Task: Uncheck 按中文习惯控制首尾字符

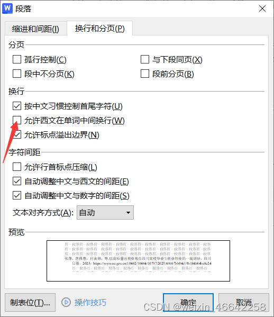Action: click(17, 106)
